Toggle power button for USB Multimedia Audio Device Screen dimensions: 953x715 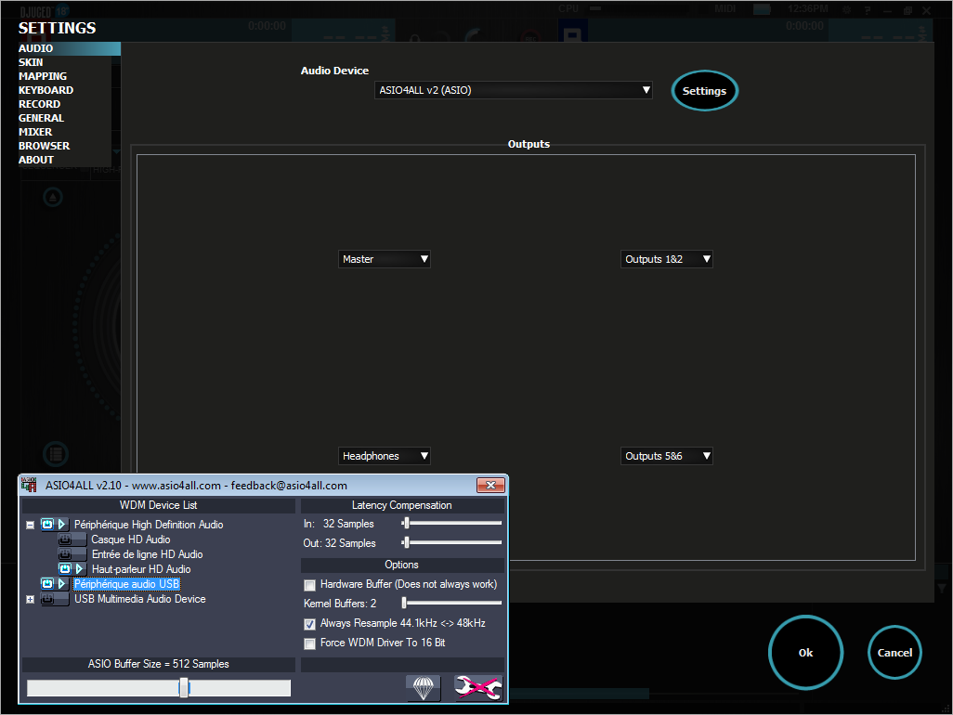[47, 598]
